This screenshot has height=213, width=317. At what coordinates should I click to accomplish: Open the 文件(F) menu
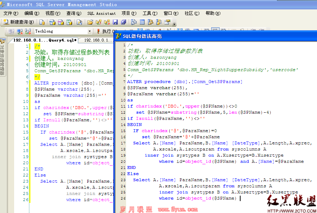pos(11,13)
